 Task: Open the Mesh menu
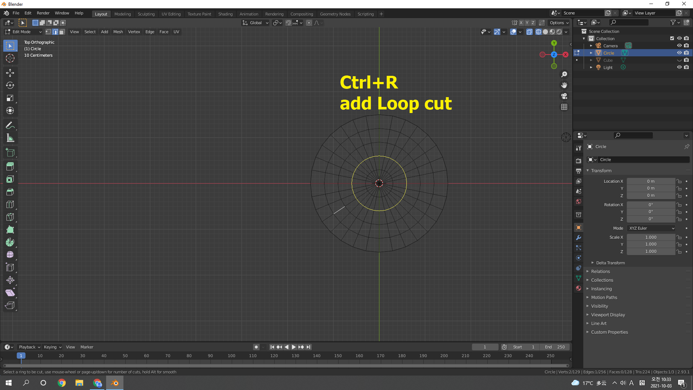(x=118, y=32)
